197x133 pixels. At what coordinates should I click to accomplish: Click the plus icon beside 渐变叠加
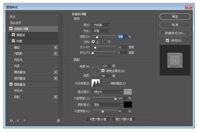click(x=56, y=78)
